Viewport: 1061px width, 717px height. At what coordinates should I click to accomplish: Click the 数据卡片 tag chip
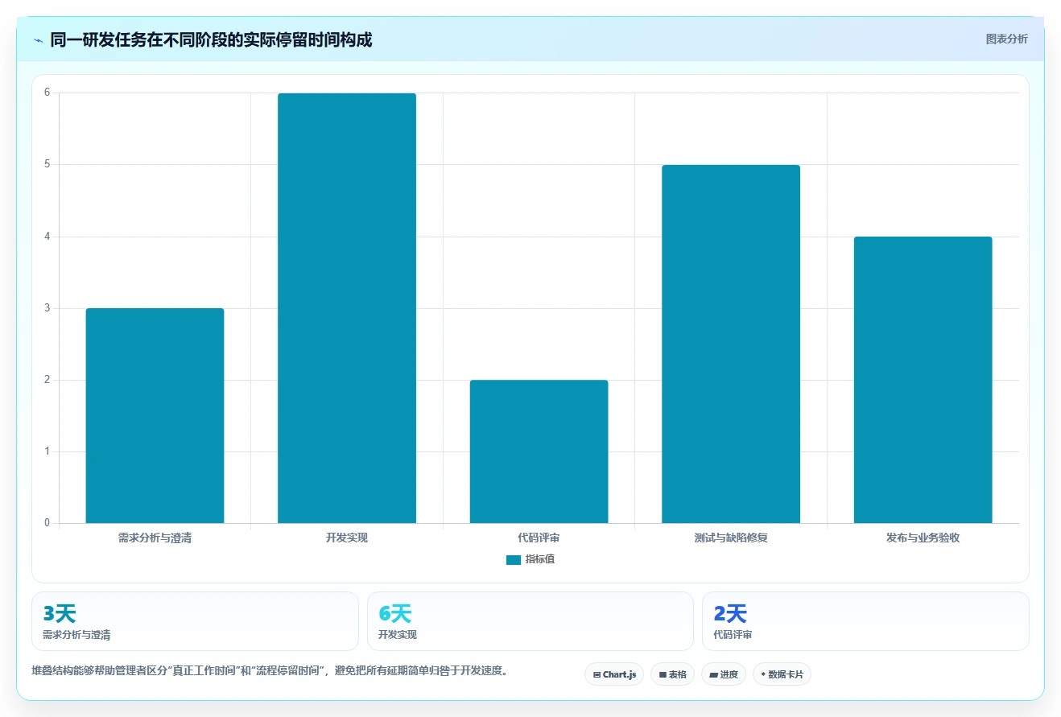click(782, 674)
